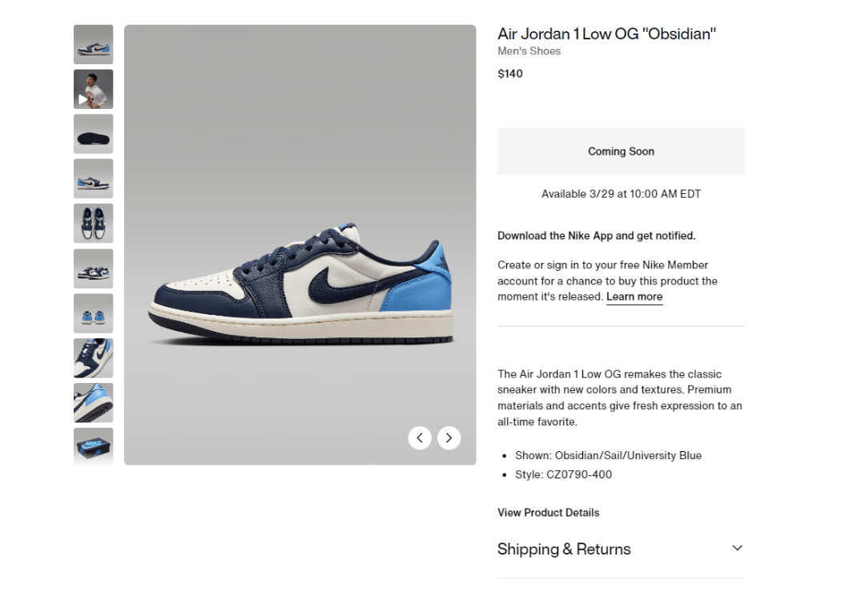The image size is (857, 609).
Task: Select the blue heel view thumbnail
Action: point(94,313)
